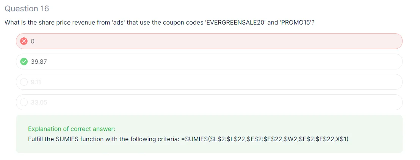This screenshot has width=420, height=160.
Task: Click the greyed-out '33.05' label text
Action: (x=39, y=103)
